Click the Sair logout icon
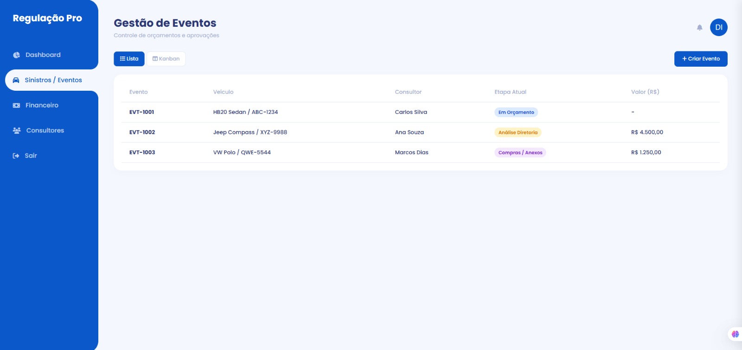Screen dimensions: 742x350 (16, 156)
